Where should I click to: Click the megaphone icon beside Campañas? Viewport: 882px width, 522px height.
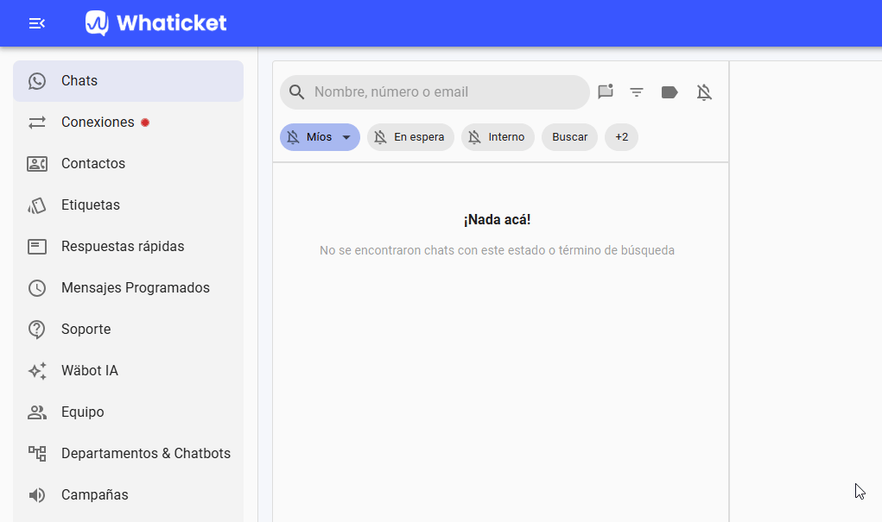[37, 495]
